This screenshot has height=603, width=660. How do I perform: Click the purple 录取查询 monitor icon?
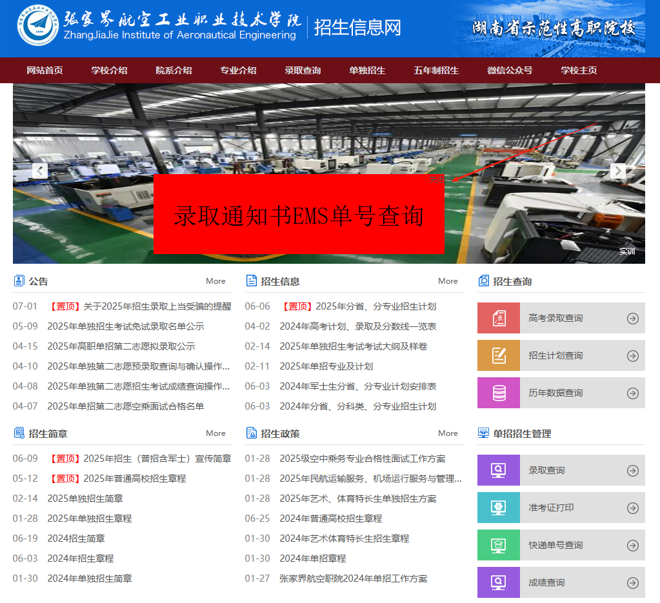click(x=498, y=470)
